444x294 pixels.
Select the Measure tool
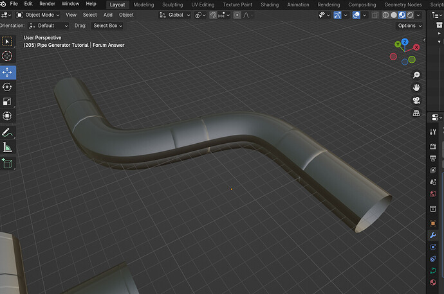tap(7, 147)
